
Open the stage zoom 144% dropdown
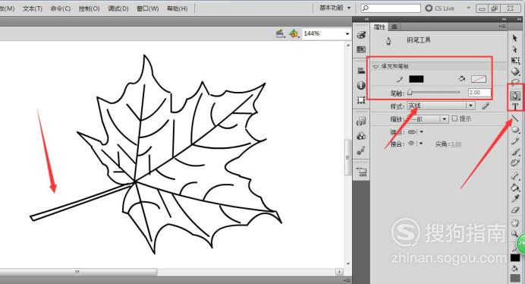tap(347, 34)
